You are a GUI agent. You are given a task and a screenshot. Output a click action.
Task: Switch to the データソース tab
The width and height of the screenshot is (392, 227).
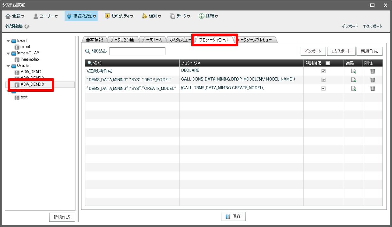click(152, 40)
